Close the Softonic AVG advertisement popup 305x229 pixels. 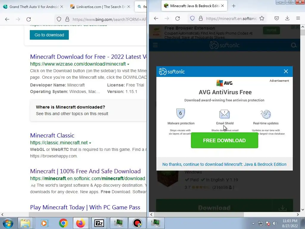286,71
